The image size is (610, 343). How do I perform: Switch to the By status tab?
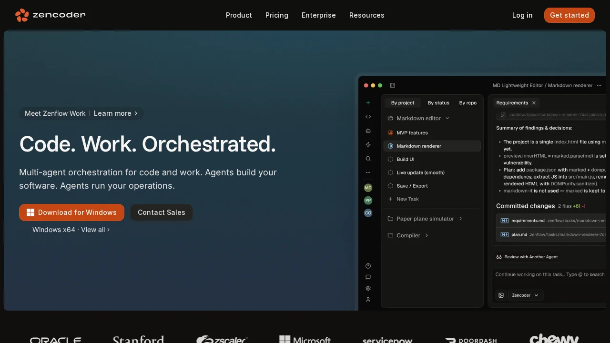point(438,102)
